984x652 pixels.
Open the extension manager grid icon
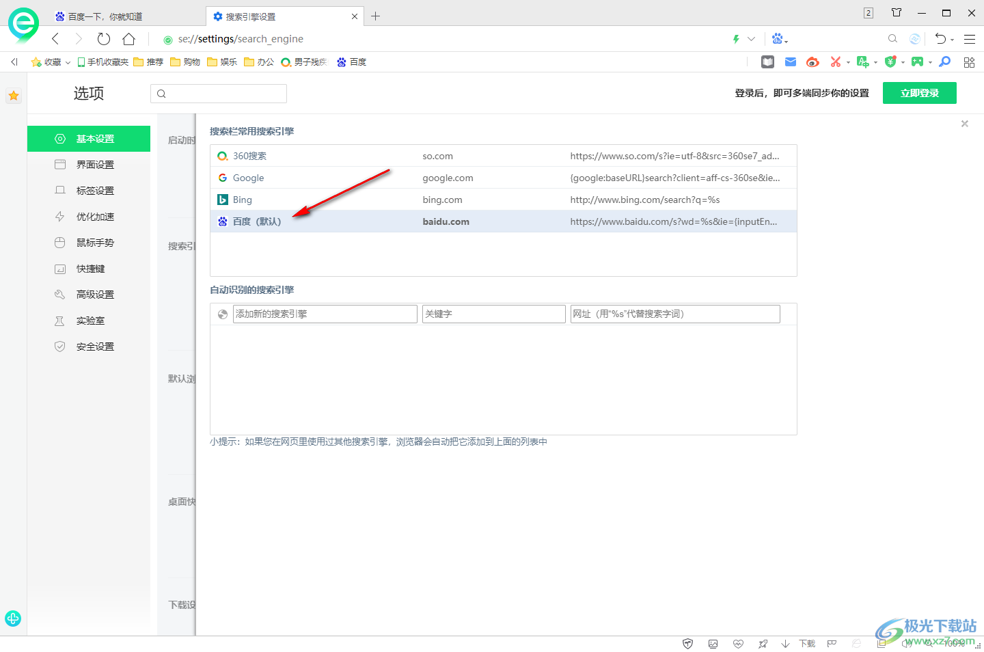(x=969, y=62)
